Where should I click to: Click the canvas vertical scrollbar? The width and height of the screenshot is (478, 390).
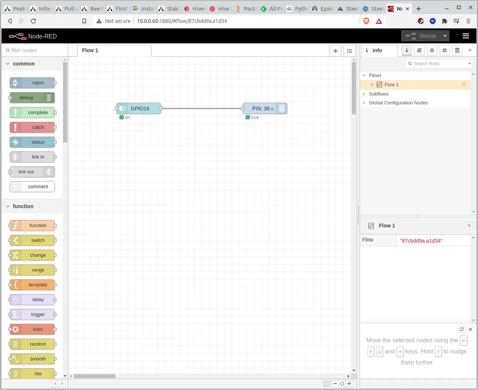click(x=354, y=88)
